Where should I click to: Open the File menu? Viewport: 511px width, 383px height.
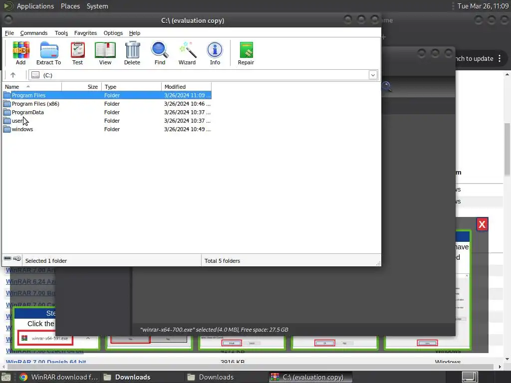coord(9,33)
